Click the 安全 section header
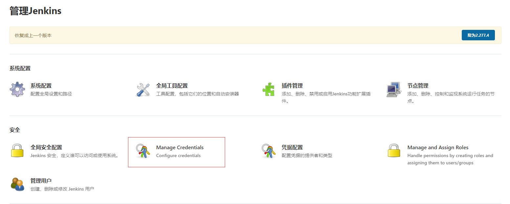The width and height of the screenshot is (510, 204). point(15,130)
